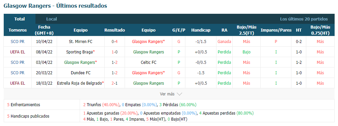Click the Resultado column header

115,30
